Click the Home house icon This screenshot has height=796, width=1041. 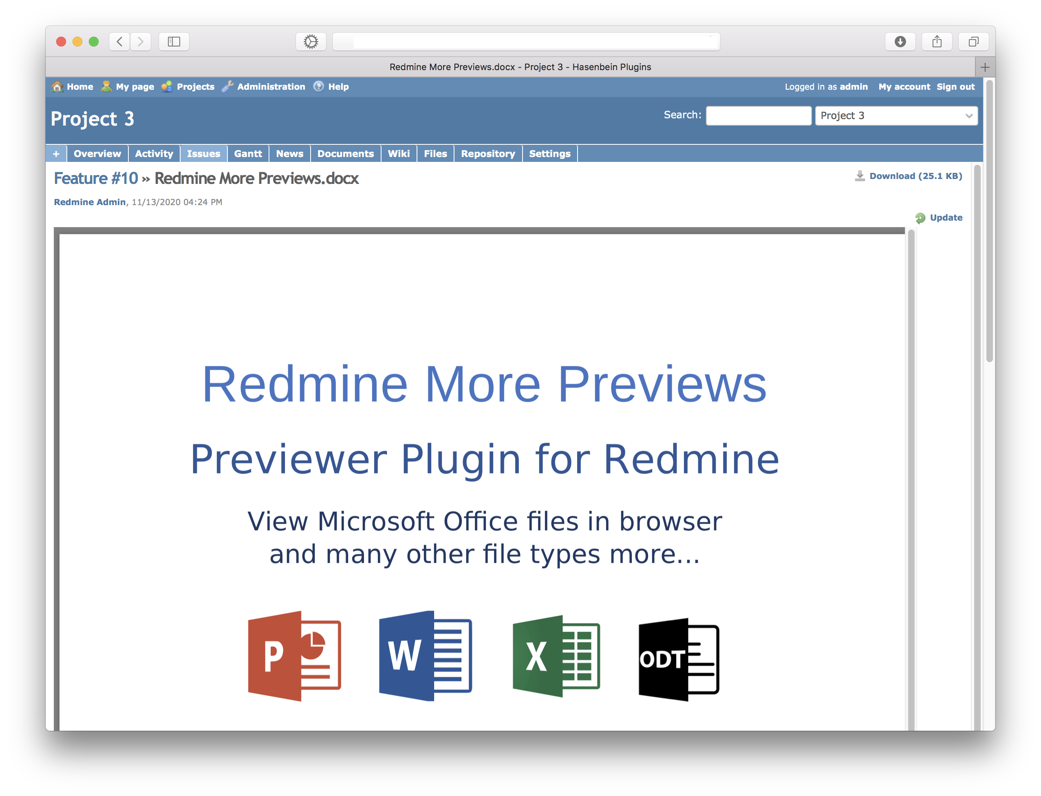57,87
